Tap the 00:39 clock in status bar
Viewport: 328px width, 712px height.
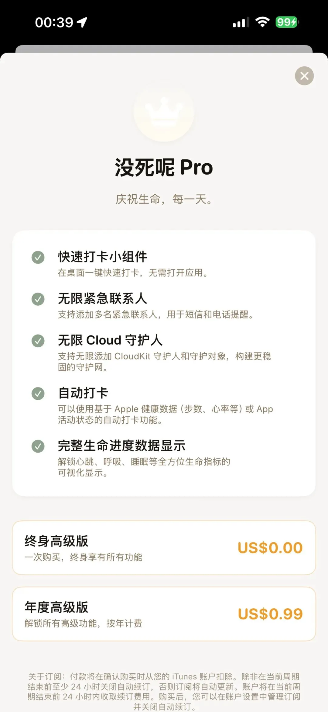click(54, 22)
